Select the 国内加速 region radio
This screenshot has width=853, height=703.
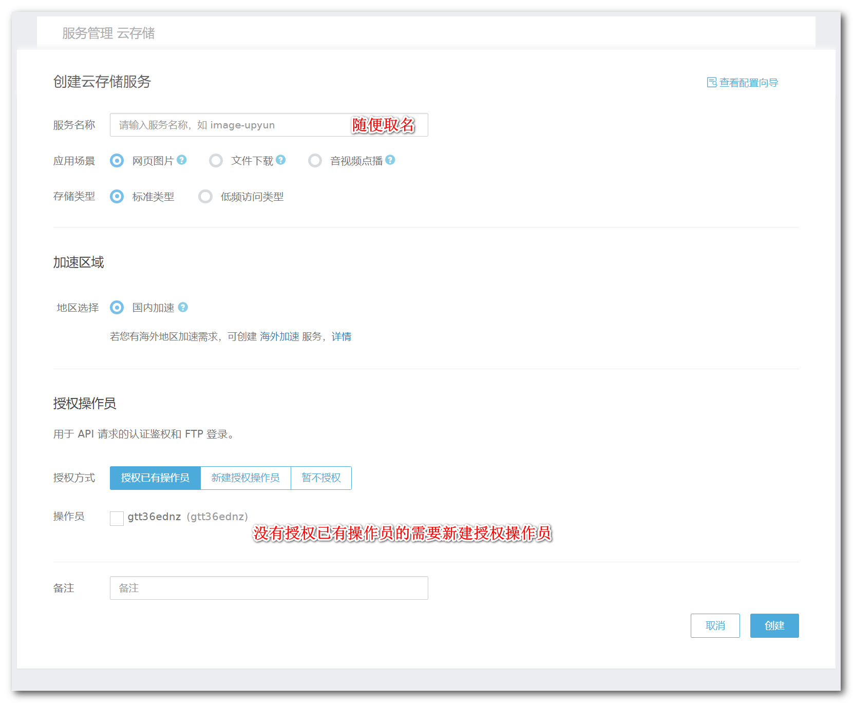pyautogui.click(x=117, y=308)
